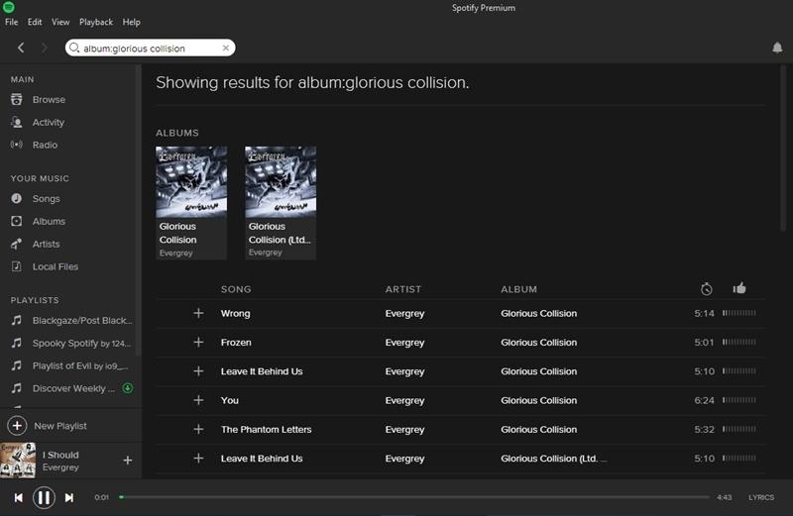This screenshot has width=793, height=516.
Task: Save the now playing track with plus
Action: click(128, 461)
